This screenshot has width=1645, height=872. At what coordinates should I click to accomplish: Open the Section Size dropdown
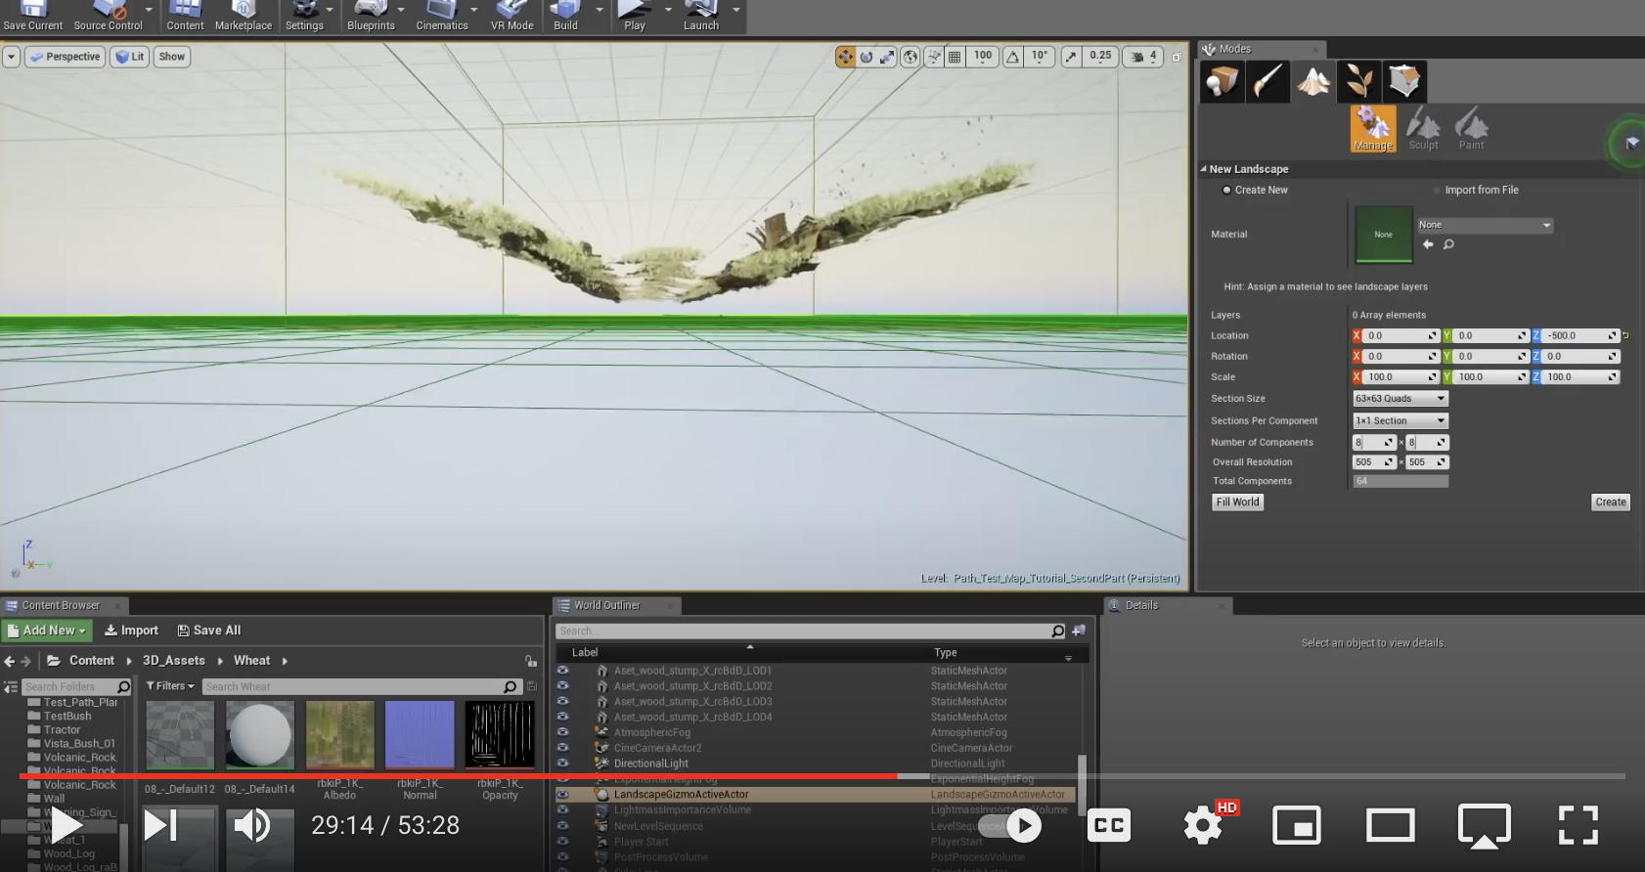(1400, 399)
